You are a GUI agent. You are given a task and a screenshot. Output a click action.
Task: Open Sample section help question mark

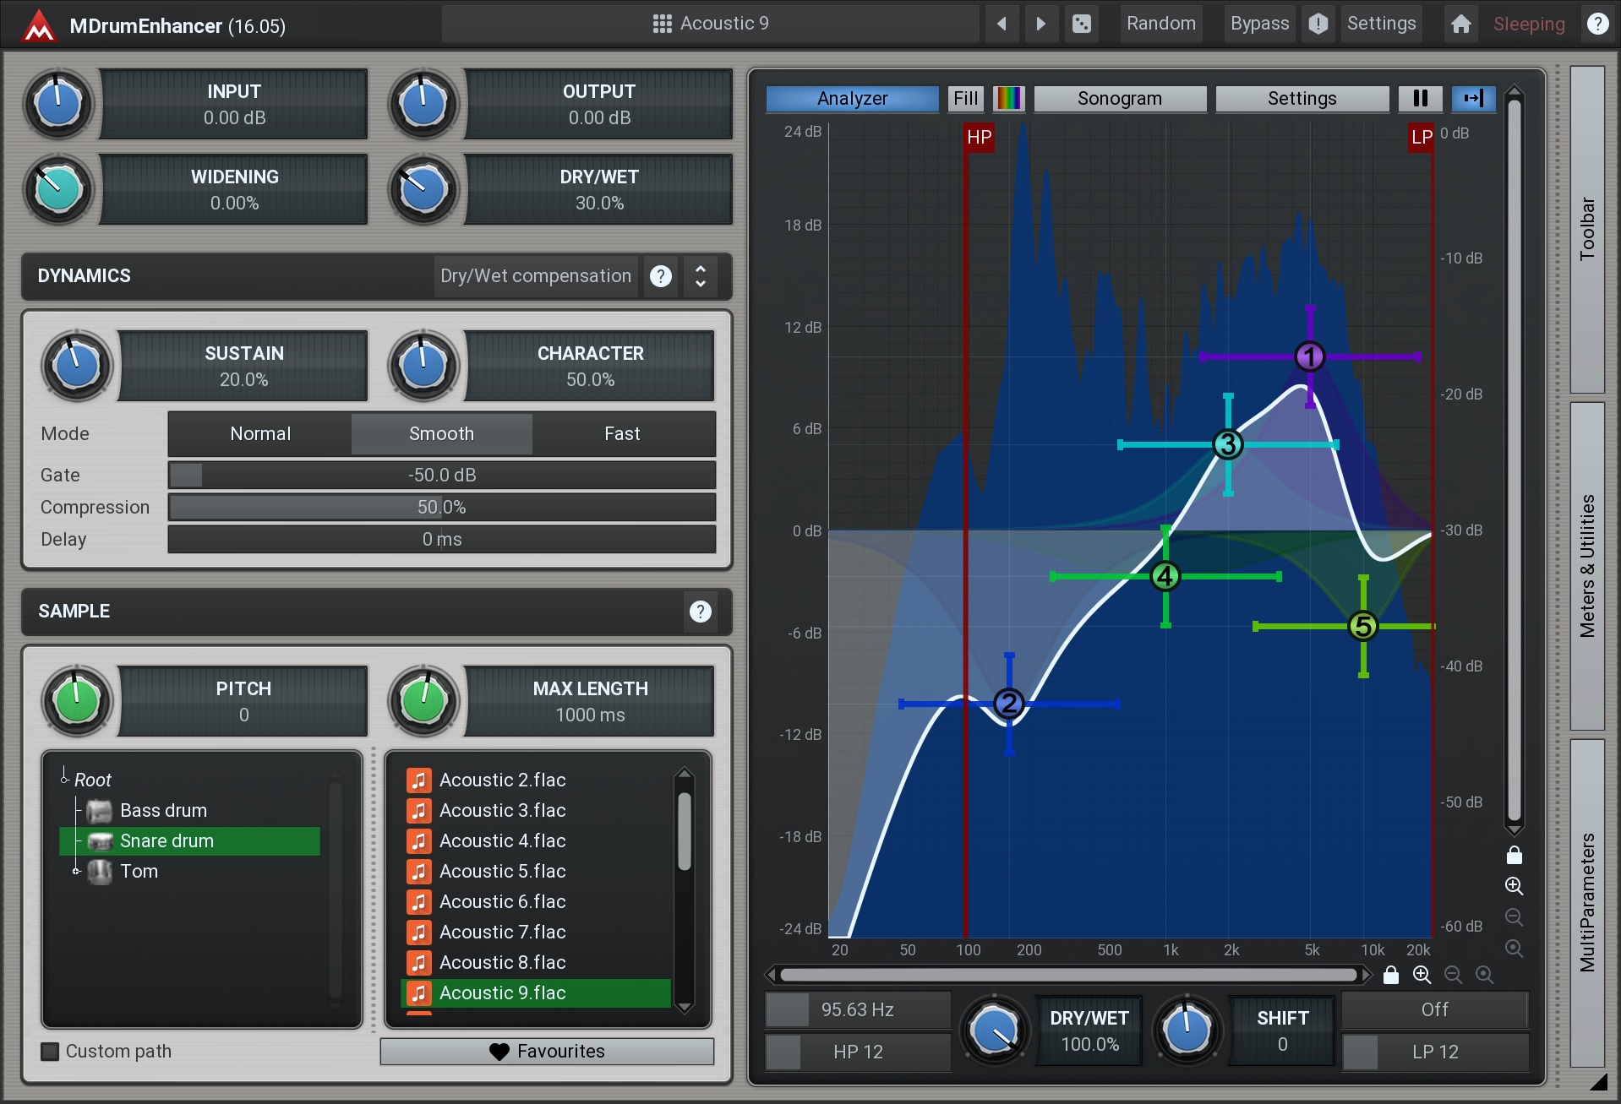pyautogui.click(x=700, y=612)
